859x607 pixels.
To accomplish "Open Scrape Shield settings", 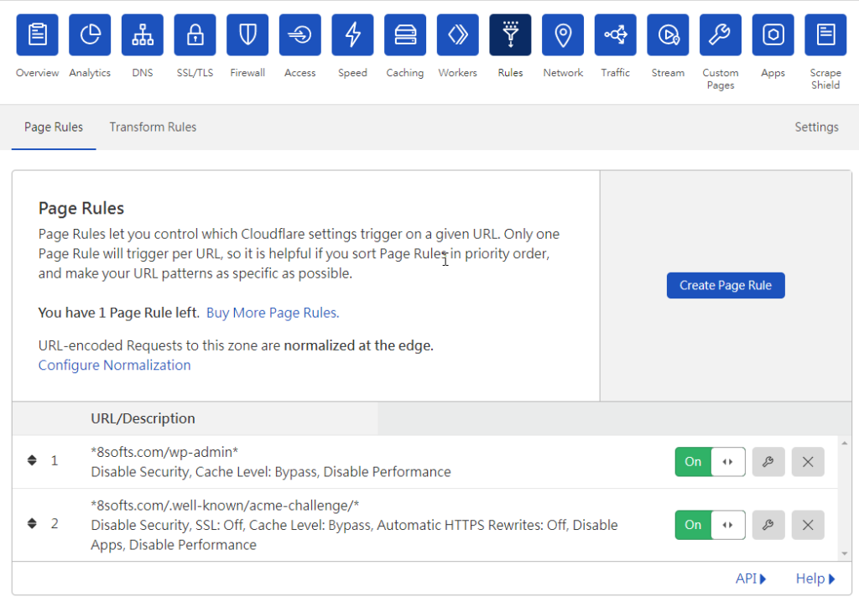I will [x=825, y=34].
